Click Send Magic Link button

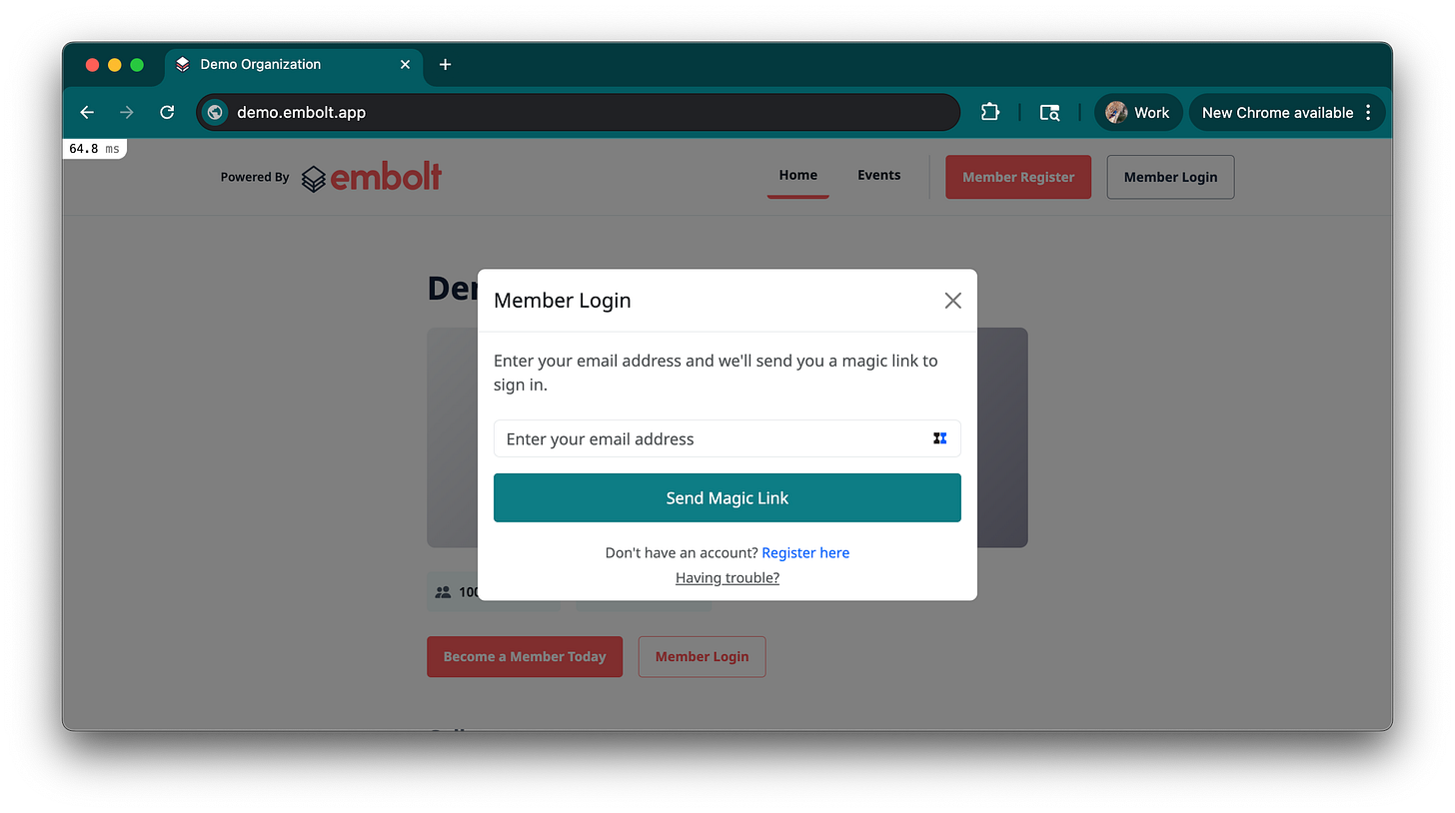(x=727, y=497)
